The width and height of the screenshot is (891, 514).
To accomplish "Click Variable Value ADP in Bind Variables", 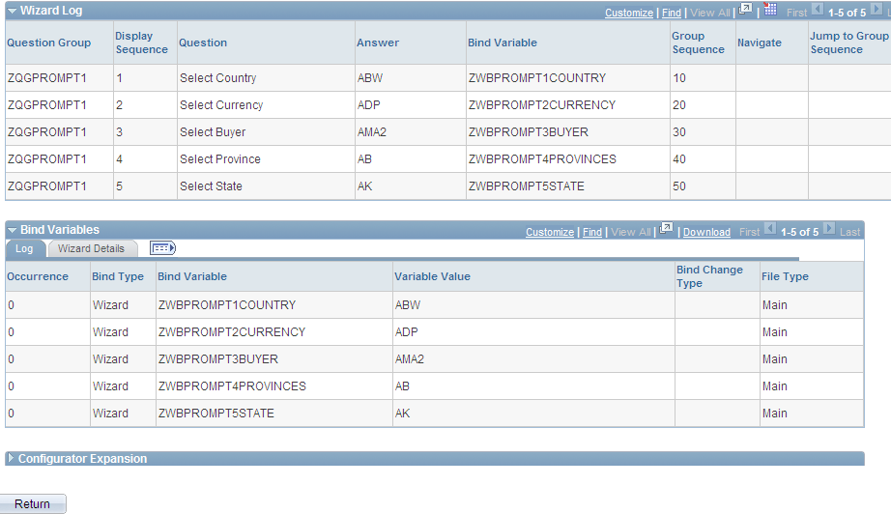I will (x=406, y=332).
